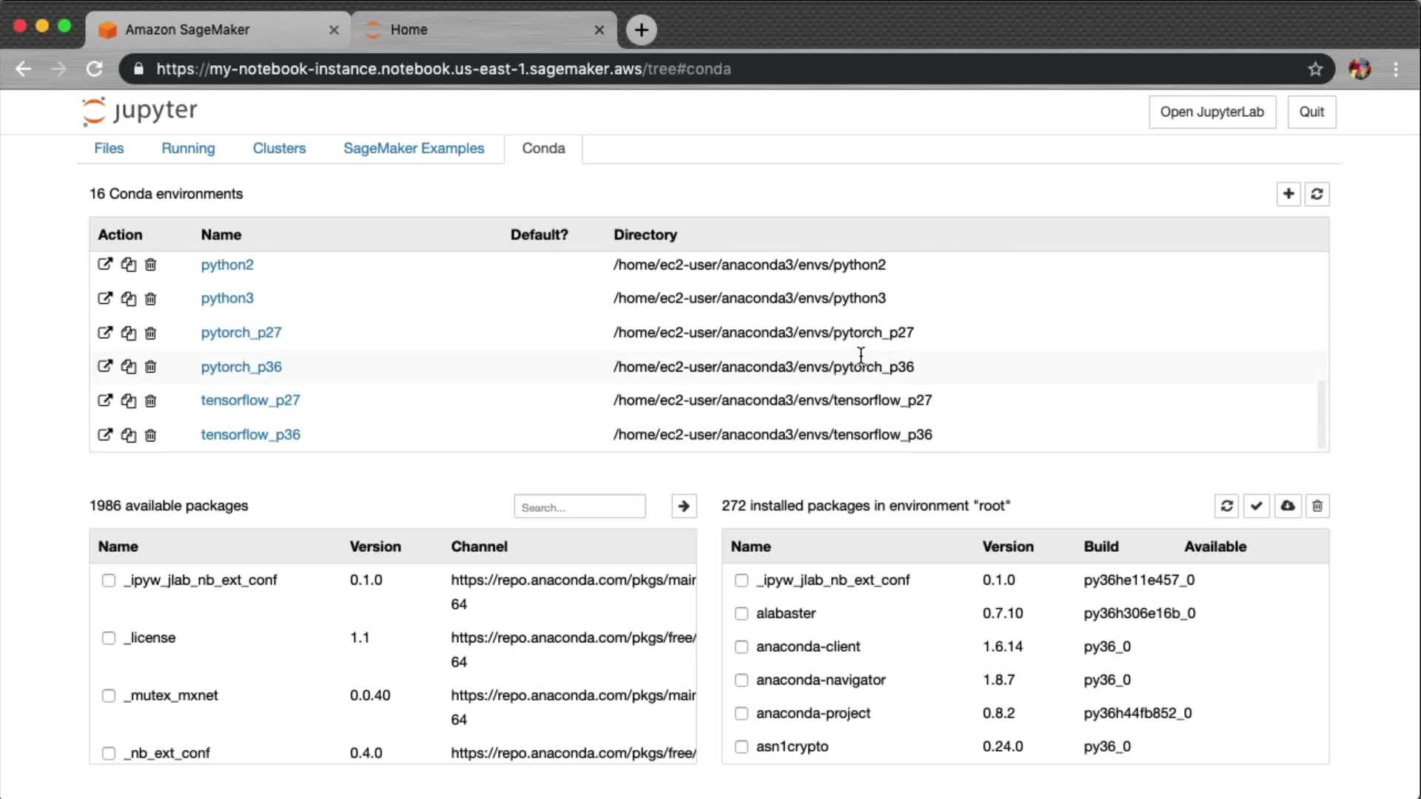Click the create new environment plus icon
The width and height of the screenshot is (1421, 799).
pos(1288,194)
